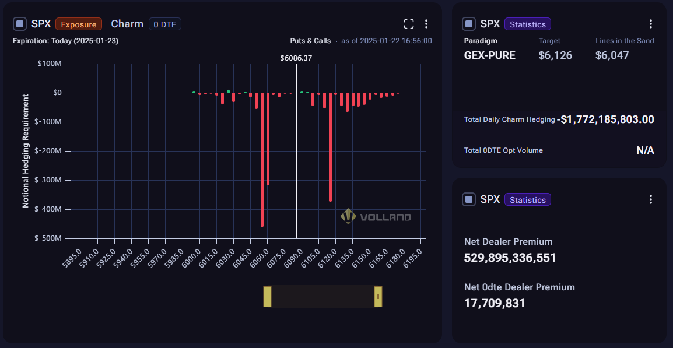Viewport: 673px width, 348px height.
Task: Toggle checkbox in the GEX-PURE Statistics panel
Action: point(469,24)
